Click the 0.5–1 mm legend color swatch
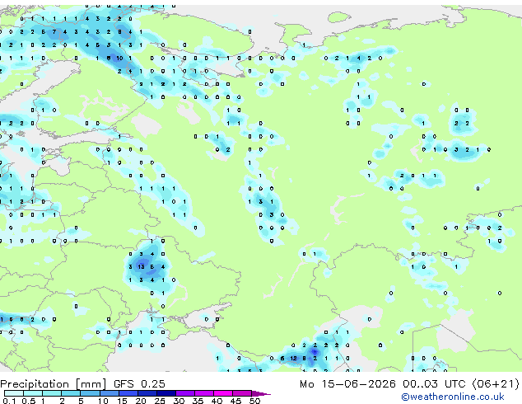This screenshot has width=522, height=404. coord(33,393)
